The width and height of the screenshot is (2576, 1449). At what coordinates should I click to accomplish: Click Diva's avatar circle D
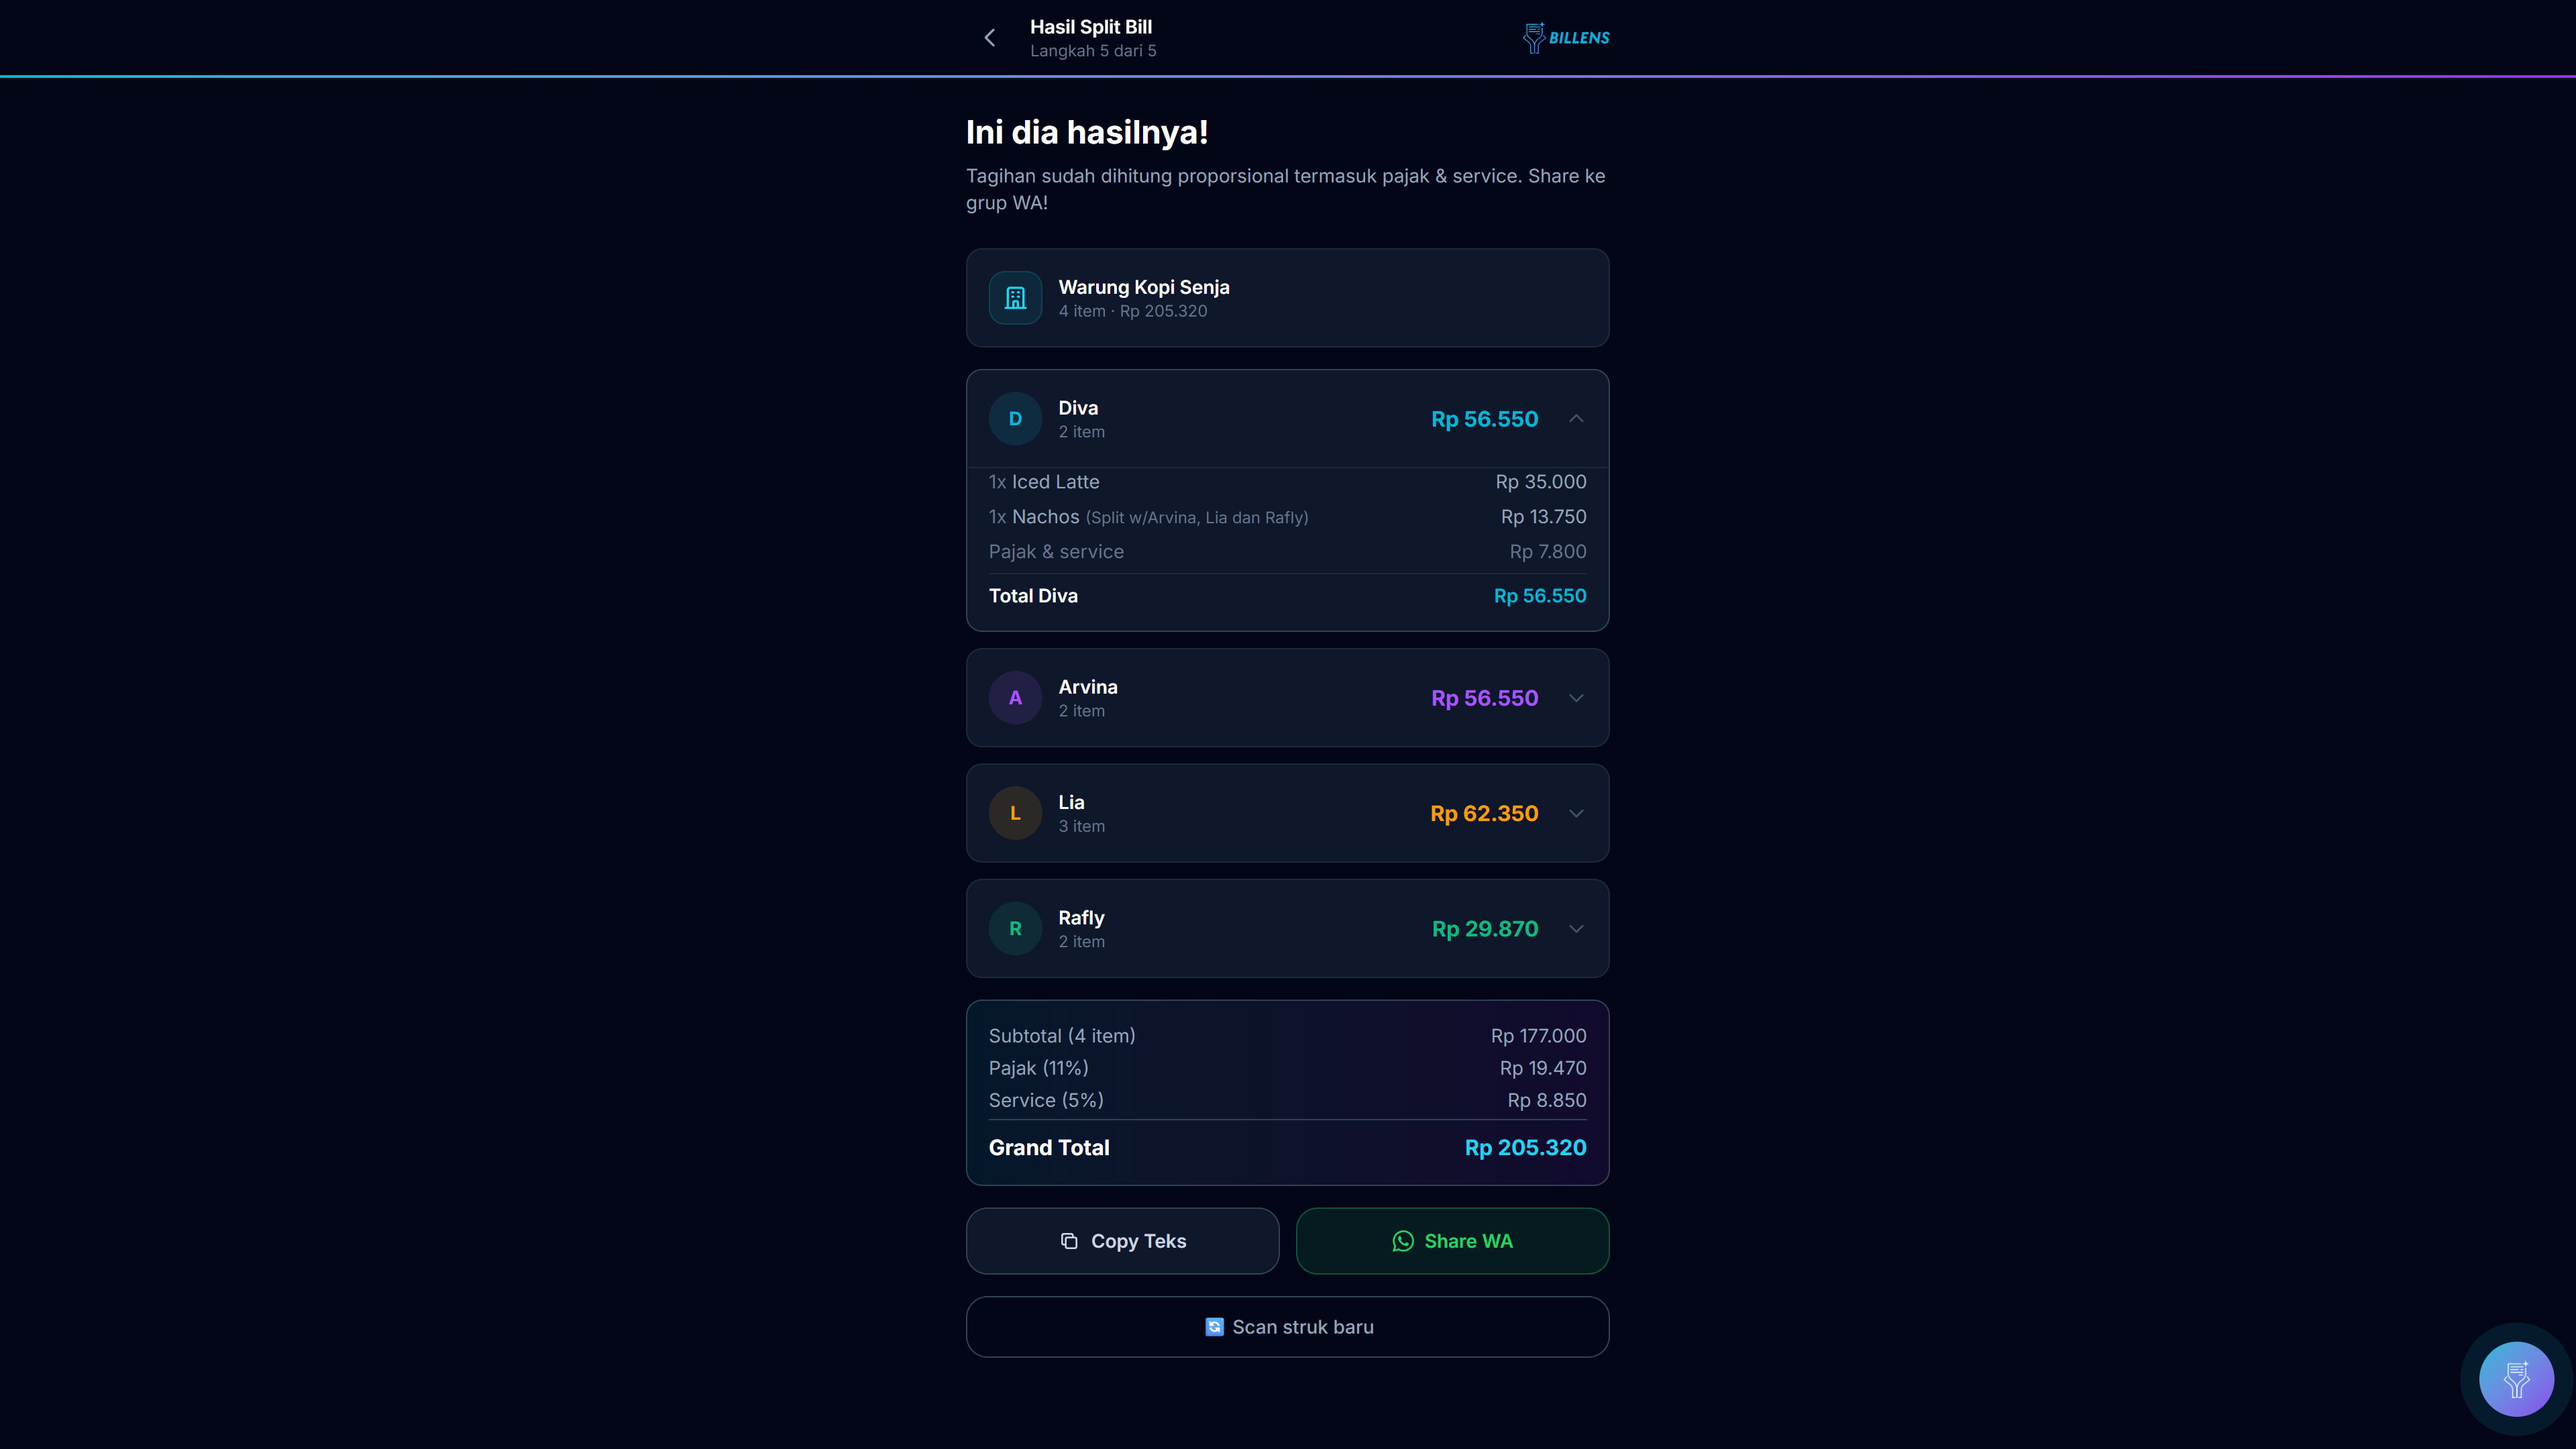click(x=1015, y=419)
